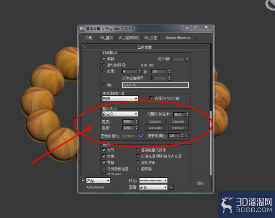Image resolution: width=275 pixels, height=218 pixels.
Task: Click the 宽度 width field showing 3000
Action: point(129,122)
